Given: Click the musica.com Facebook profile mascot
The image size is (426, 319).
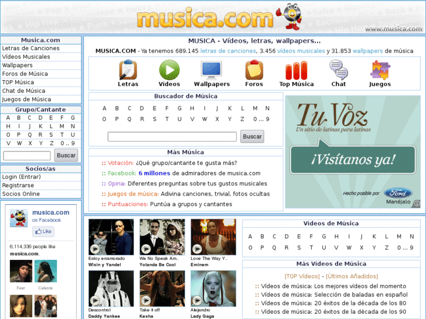Looking at the screenshot, I should [19, 218].
